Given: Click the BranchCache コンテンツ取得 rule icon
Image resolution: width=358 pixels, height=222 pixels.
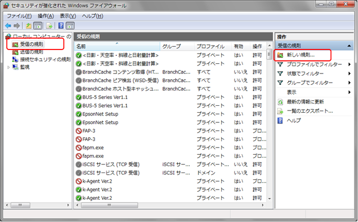Looking at the screenshot, I should tap(79, 72).
